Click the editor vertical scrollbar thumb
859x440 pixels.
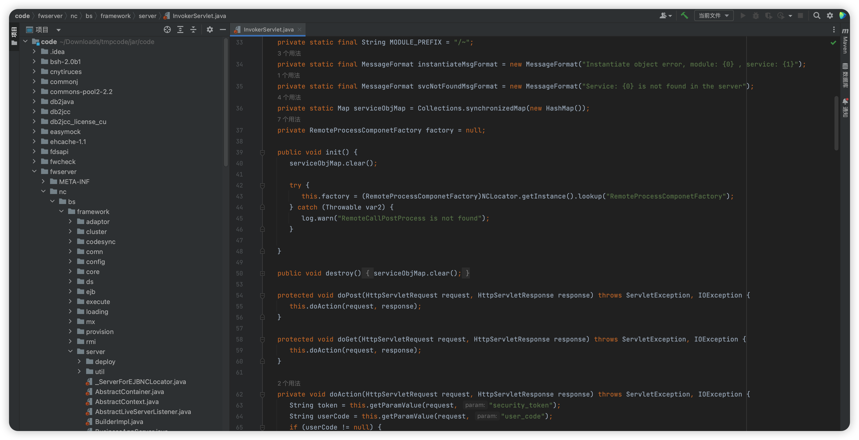click(836, 123)
